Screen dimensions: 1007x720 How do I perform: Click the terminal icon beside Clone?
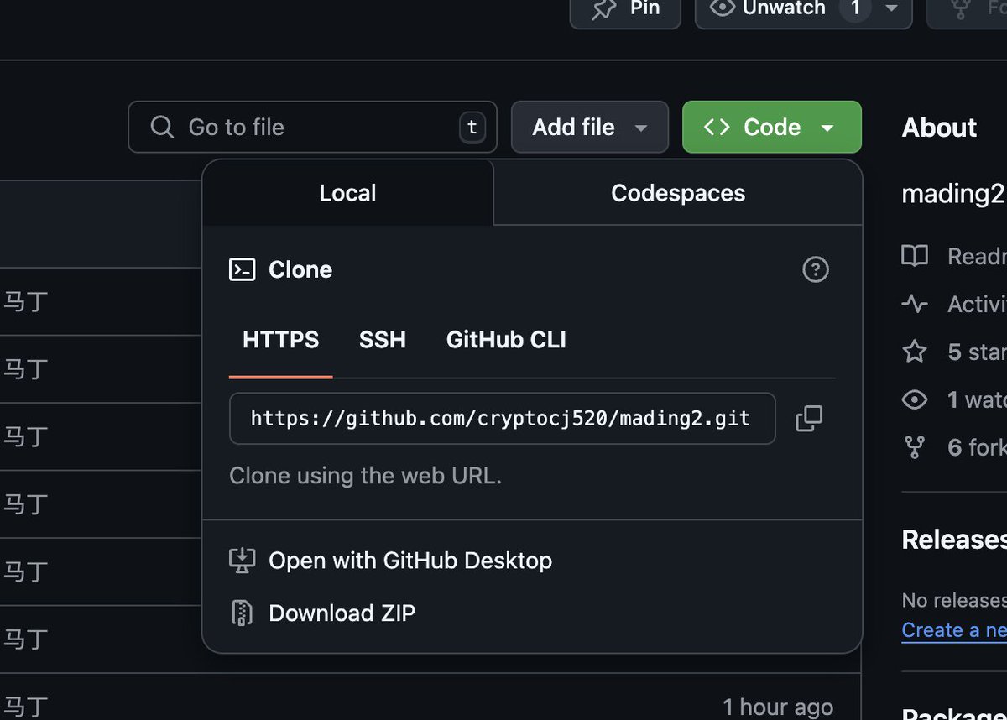click(x=243, y=269)
